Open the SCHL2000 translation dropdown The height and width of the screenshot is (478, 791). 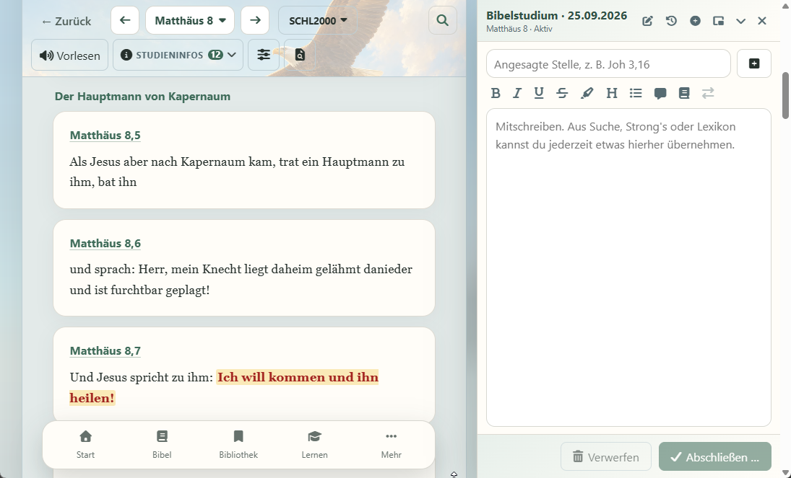click(317, 20)
